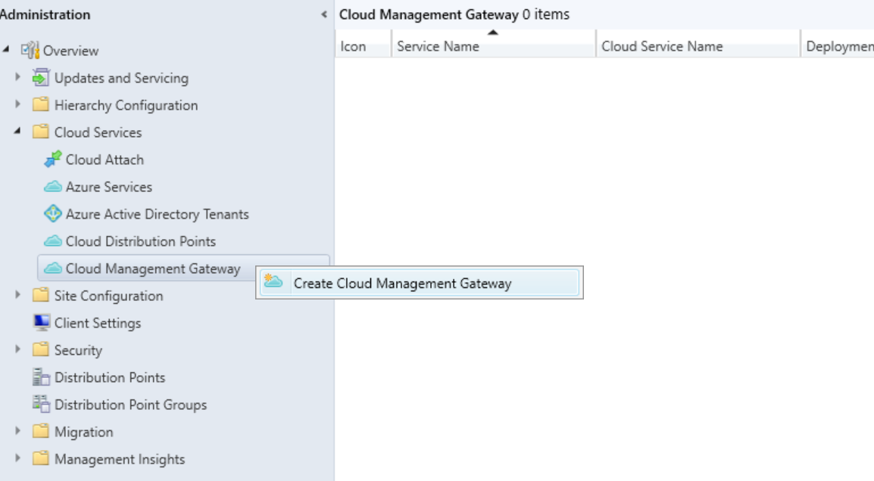Choose Create Cloud Management Gateway
Image resolution: width=874 pixels, height=481 pixels.
click(x=419, y=283)
